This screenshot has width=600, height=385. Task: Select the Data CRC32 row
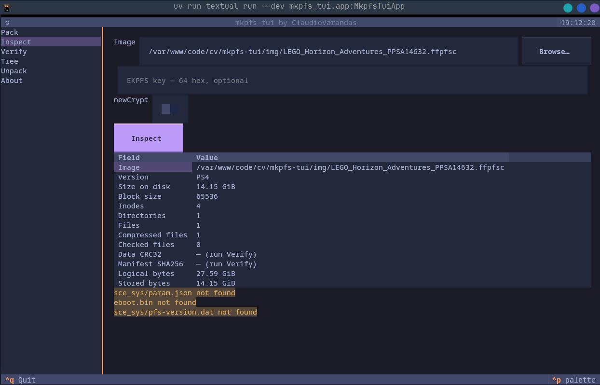click(353, 254)
